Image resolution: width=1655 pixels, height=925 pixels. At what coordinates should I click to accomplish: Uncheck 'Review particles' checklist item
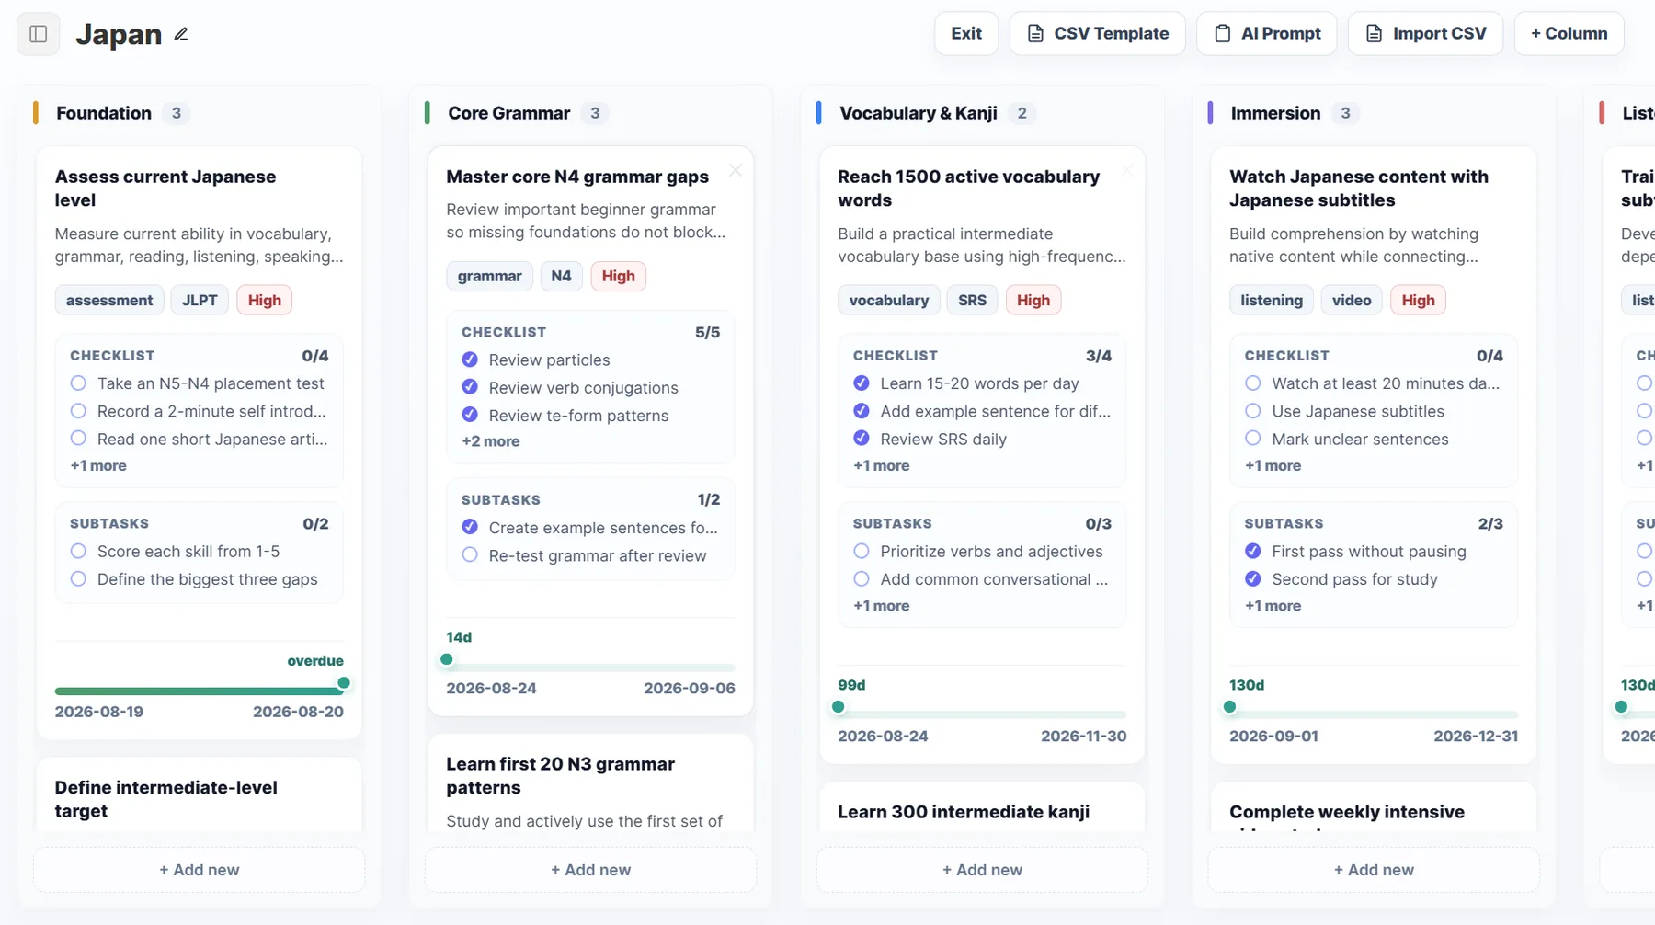click(x=470, y=360)
